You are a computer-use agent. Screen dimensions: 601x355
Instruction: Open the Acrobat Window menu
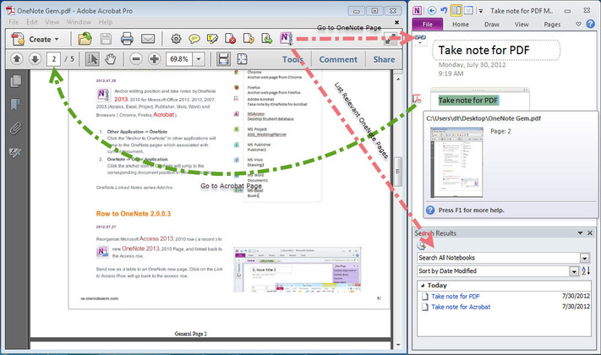pos(79,22)
